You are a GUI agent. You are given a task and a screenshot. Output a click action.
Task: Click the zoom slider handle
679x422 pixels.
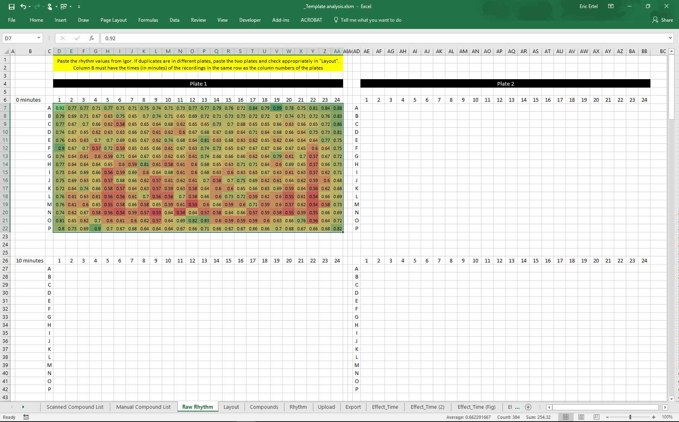click(x=630, y=417)
